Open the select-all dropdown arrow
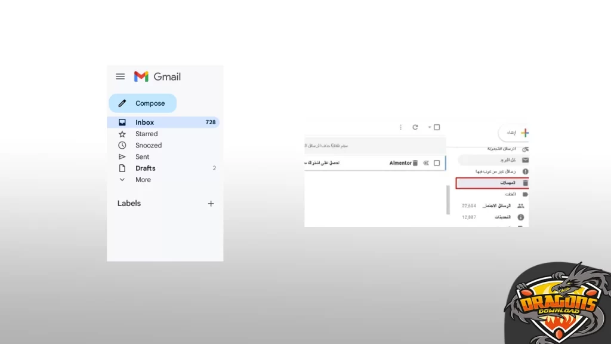611x344 pixels. [x=429, y=127]
